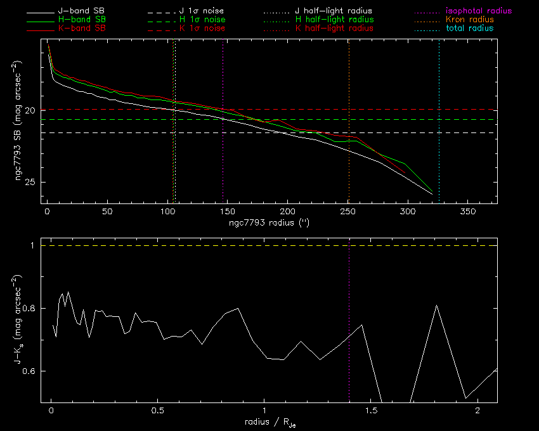Select the orange Kron radius legend entry

[x=470, y=20]
